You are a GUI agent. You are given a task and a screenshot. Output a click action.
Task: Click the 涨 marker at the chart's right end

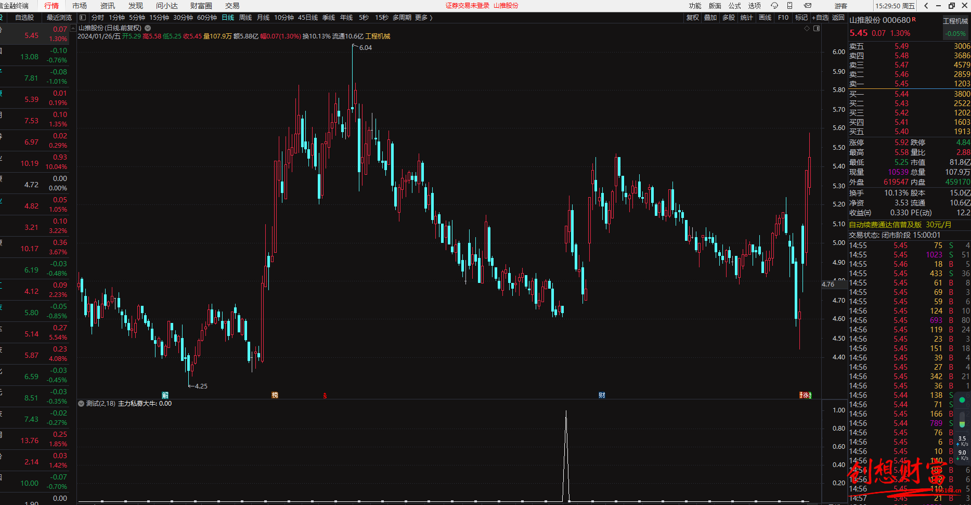click(x=805, y=395)
